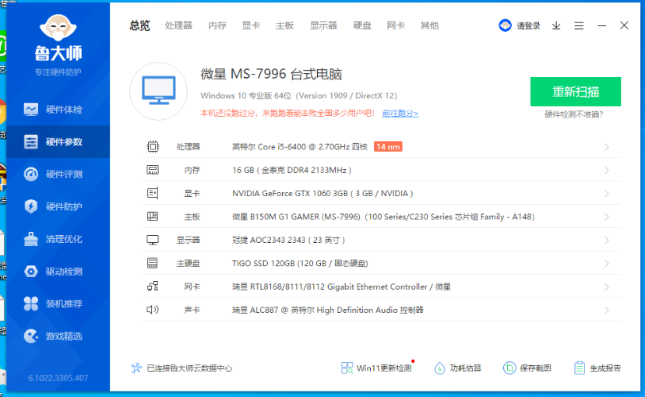Viewport: 645px width, 397px height.
Task: Expand the RTL8168 network row chevron
Action: [x=607, y=286]
